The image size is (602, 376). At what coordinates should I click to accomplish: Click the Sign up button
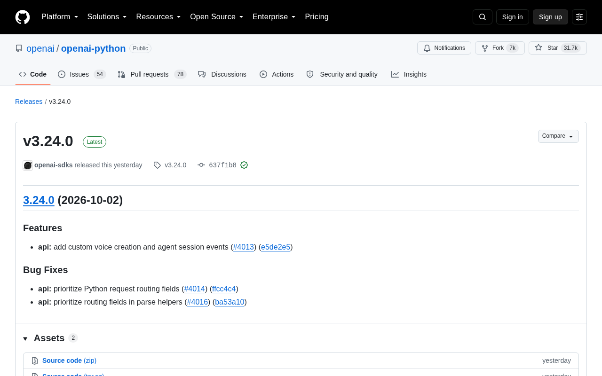(550, 17)
